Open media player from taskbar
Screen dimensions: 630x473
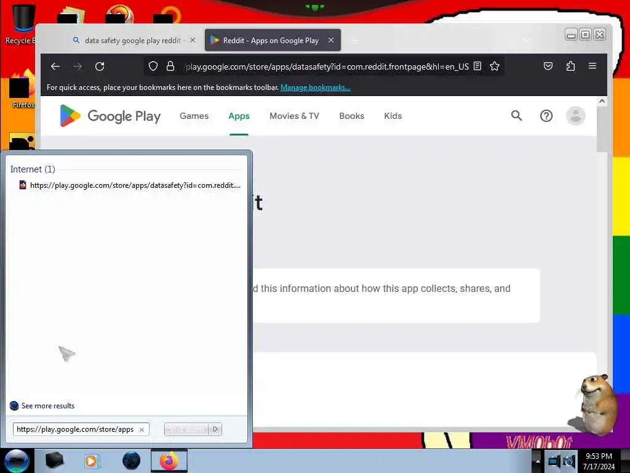91,461
